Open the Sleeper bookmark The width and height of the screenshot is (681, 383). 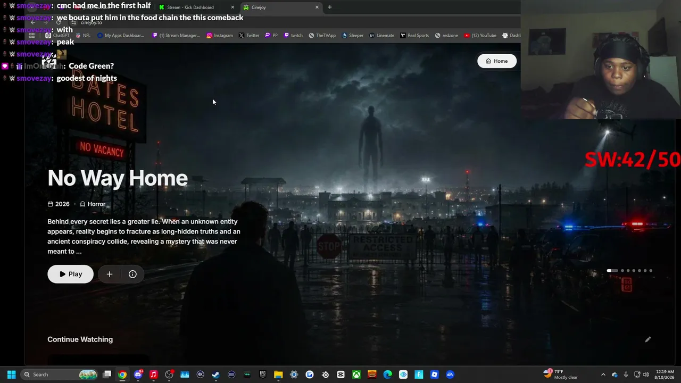[353, 36]
